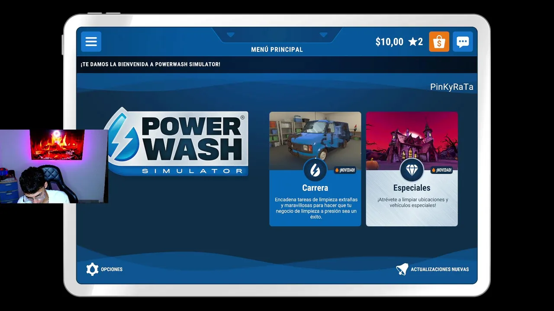This screenshot has height=311, width=554.
Task: Expand the left tab arrow at top
Action: coord(231,35)
